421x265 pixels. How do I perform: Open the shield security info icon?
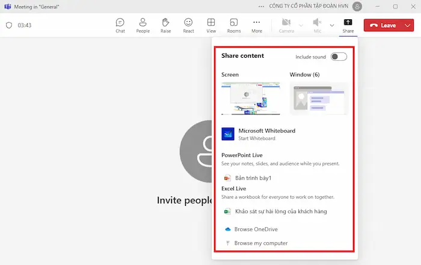click(x=9, y=26)
